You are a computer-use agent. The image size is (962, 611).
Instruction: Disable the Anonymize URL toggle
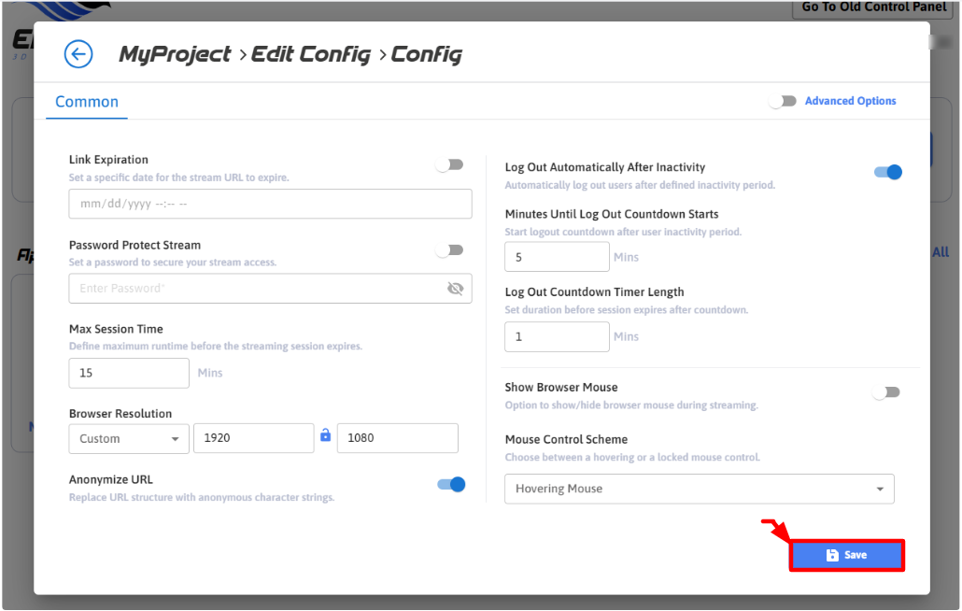pyautogui.click(x=451, y=484)
